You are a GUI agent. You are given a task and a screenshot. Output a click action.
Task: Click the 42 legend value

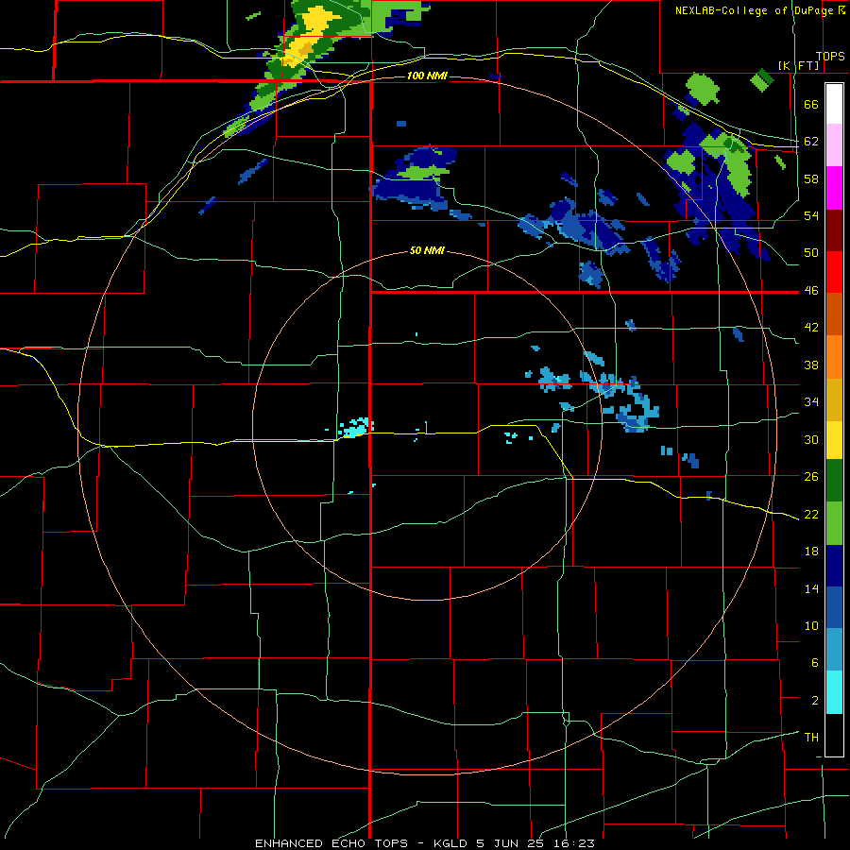[811, 328]
